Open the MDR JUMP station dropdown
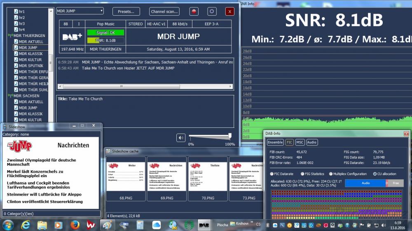The width and height of the screenshot is (412, 231). (101, 11)
